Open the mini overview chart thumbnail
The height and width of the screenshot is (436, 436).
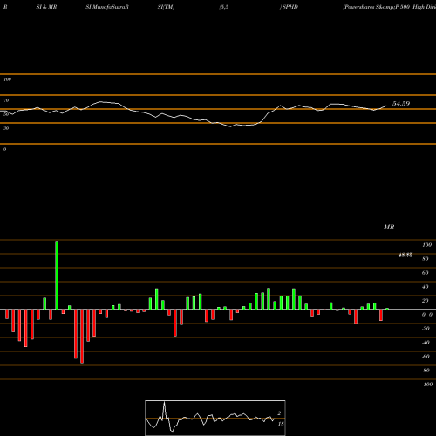tap(215, 418)
